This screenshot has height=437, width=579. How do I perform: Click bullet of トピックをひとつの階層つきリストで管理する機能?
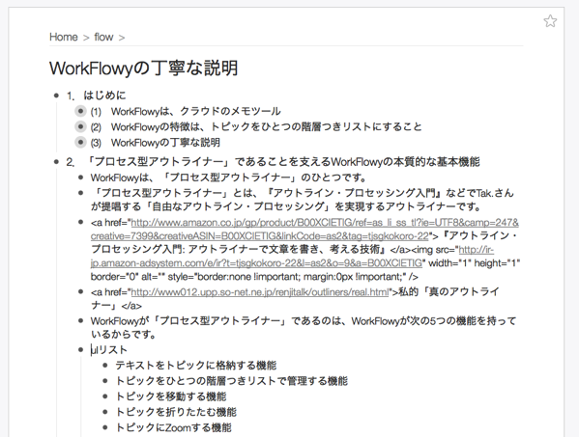pos(105,381)
